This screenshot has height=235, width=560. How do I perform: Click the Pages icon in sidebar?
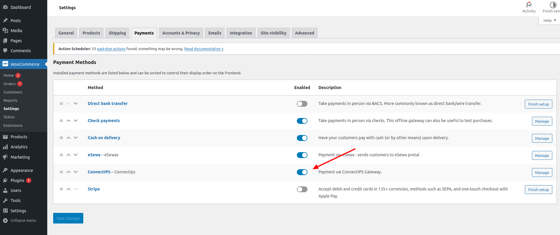(5, 41)
